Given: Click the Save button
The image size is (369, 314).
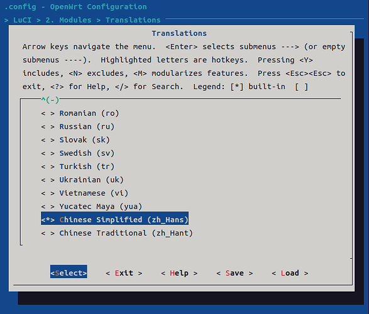Looking at the screenshot, I should click(234, 273).
